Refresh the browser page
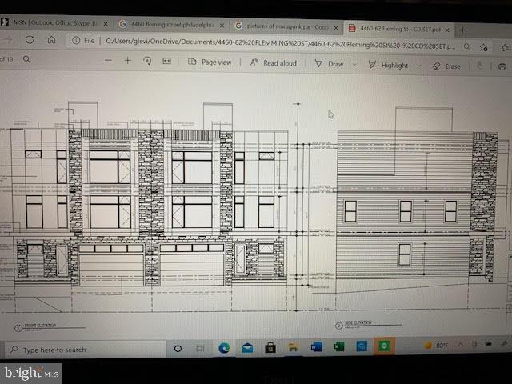512x384 pixels. click(x=30, y=40)
